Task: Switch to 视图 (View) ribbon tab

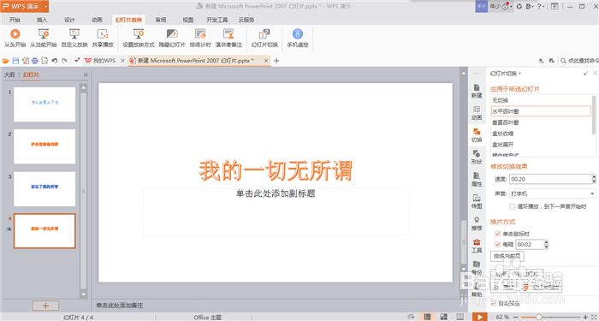Action: pos(188,20)
